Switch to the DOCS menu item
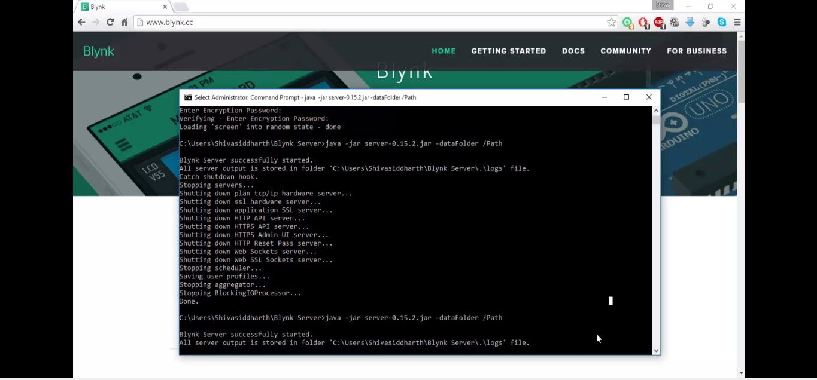 (573, 51)
